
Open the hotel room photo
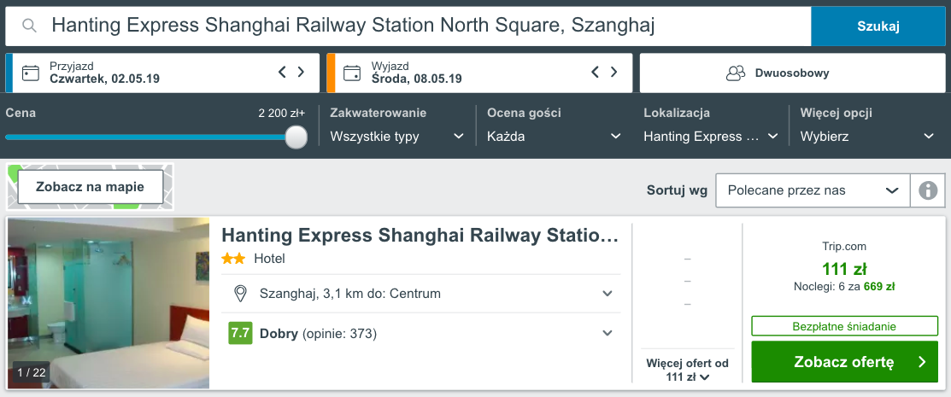pos(109,303)
